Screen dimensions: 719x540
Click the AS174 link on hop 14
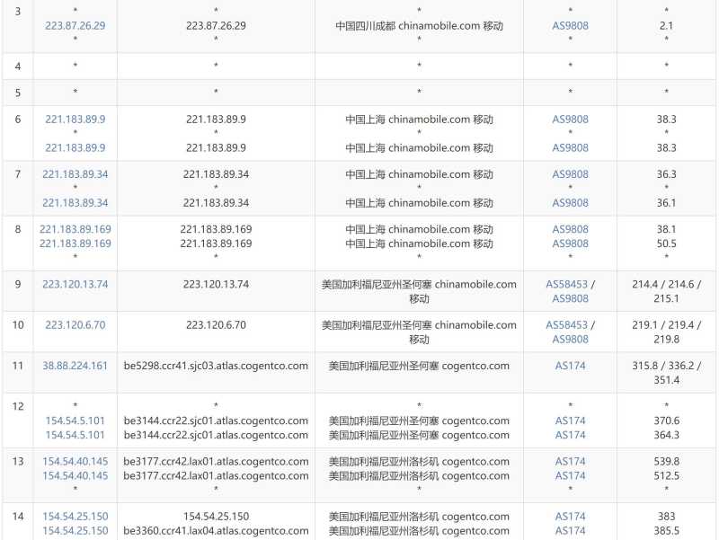[x=569, y=517]
